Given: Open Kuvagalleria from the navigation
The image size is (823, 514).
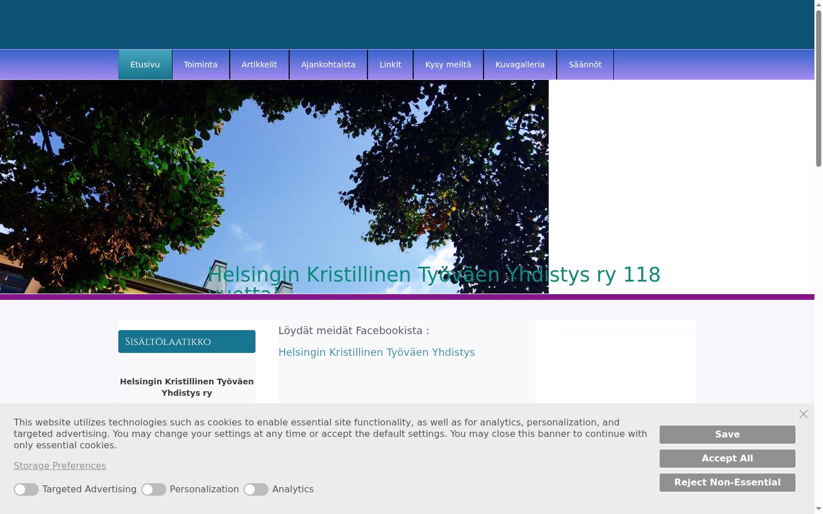Looking at the screenshot, I should tap(520, 65).
